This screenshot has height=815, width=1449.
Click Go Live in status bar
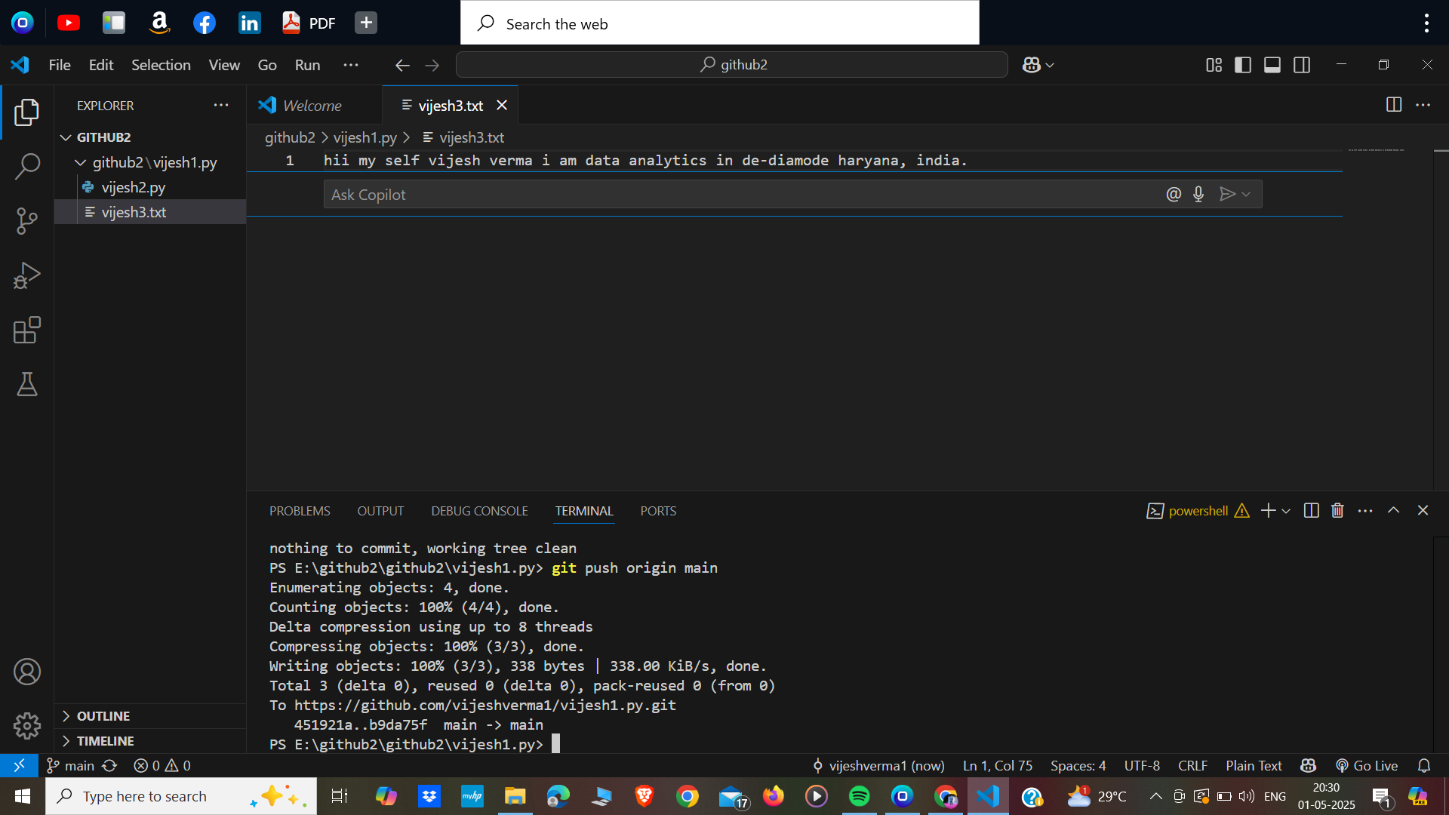pyautogui.click(x=1367, y=766)
